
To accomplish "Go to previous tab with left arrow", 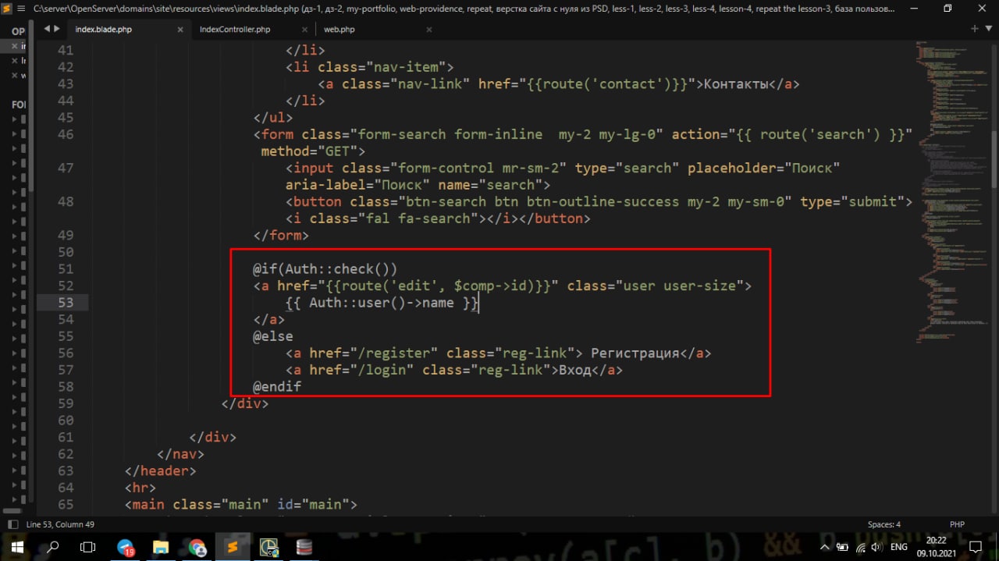I will (x=47, y=29).
